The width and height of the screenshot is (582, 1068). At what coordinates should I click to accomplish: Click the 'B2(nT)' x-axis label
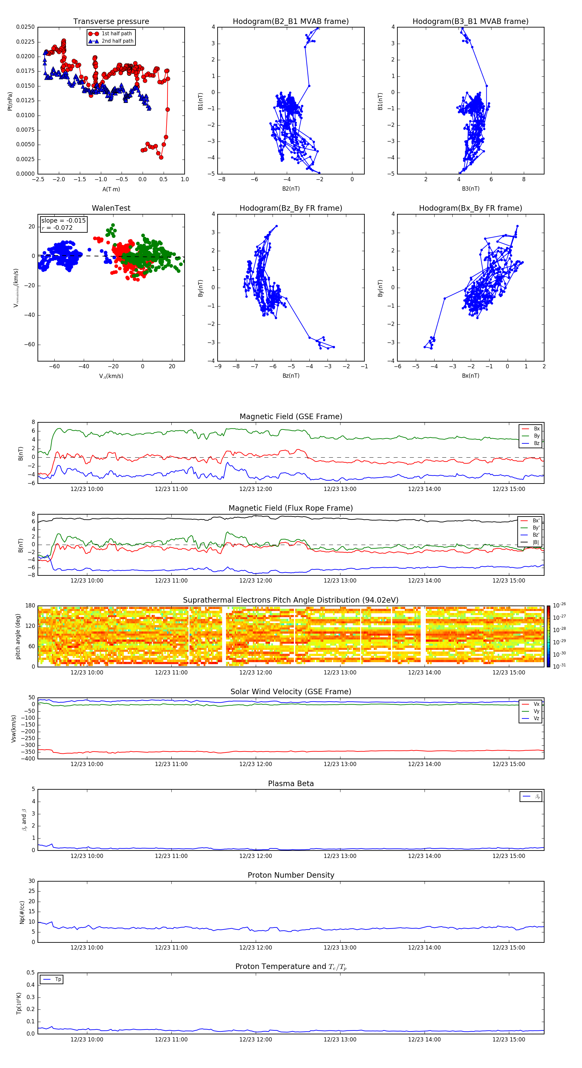pyautogui.click(x=291, y=189)
